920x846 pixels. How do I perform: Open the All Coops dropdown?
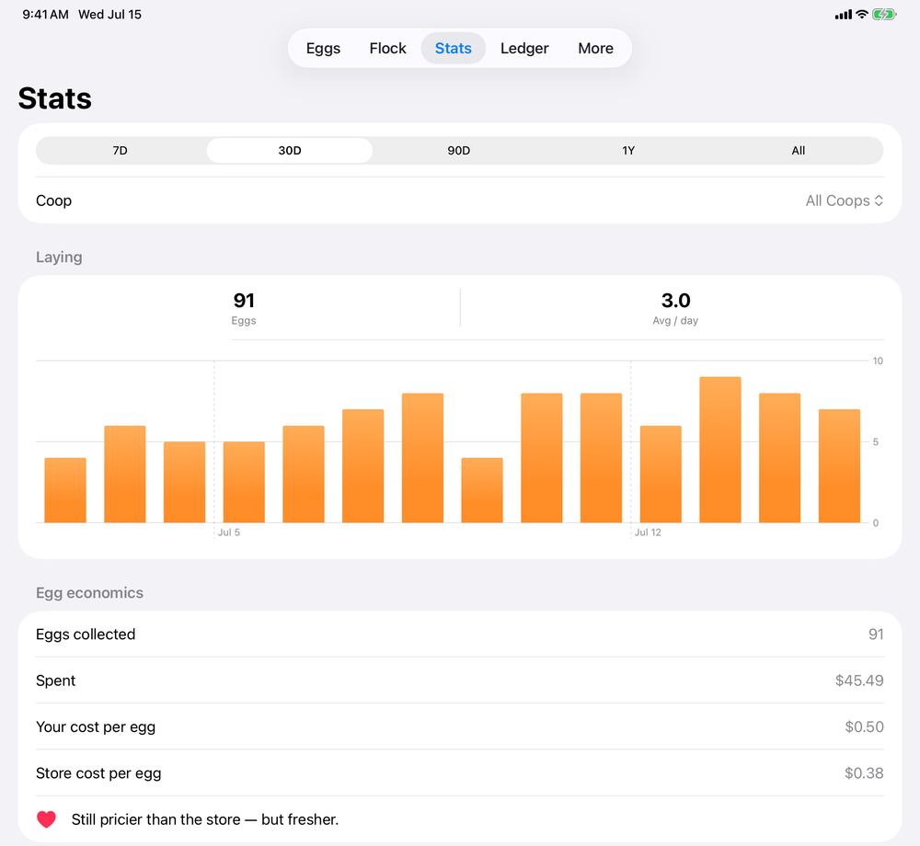[x=845, y=200]
